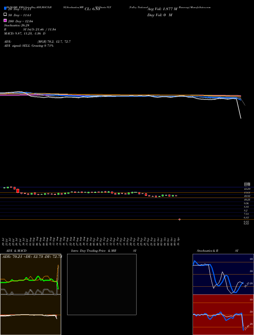
Task: Select the '50 Day = 11.61' legend text
Action: point(20,15)
